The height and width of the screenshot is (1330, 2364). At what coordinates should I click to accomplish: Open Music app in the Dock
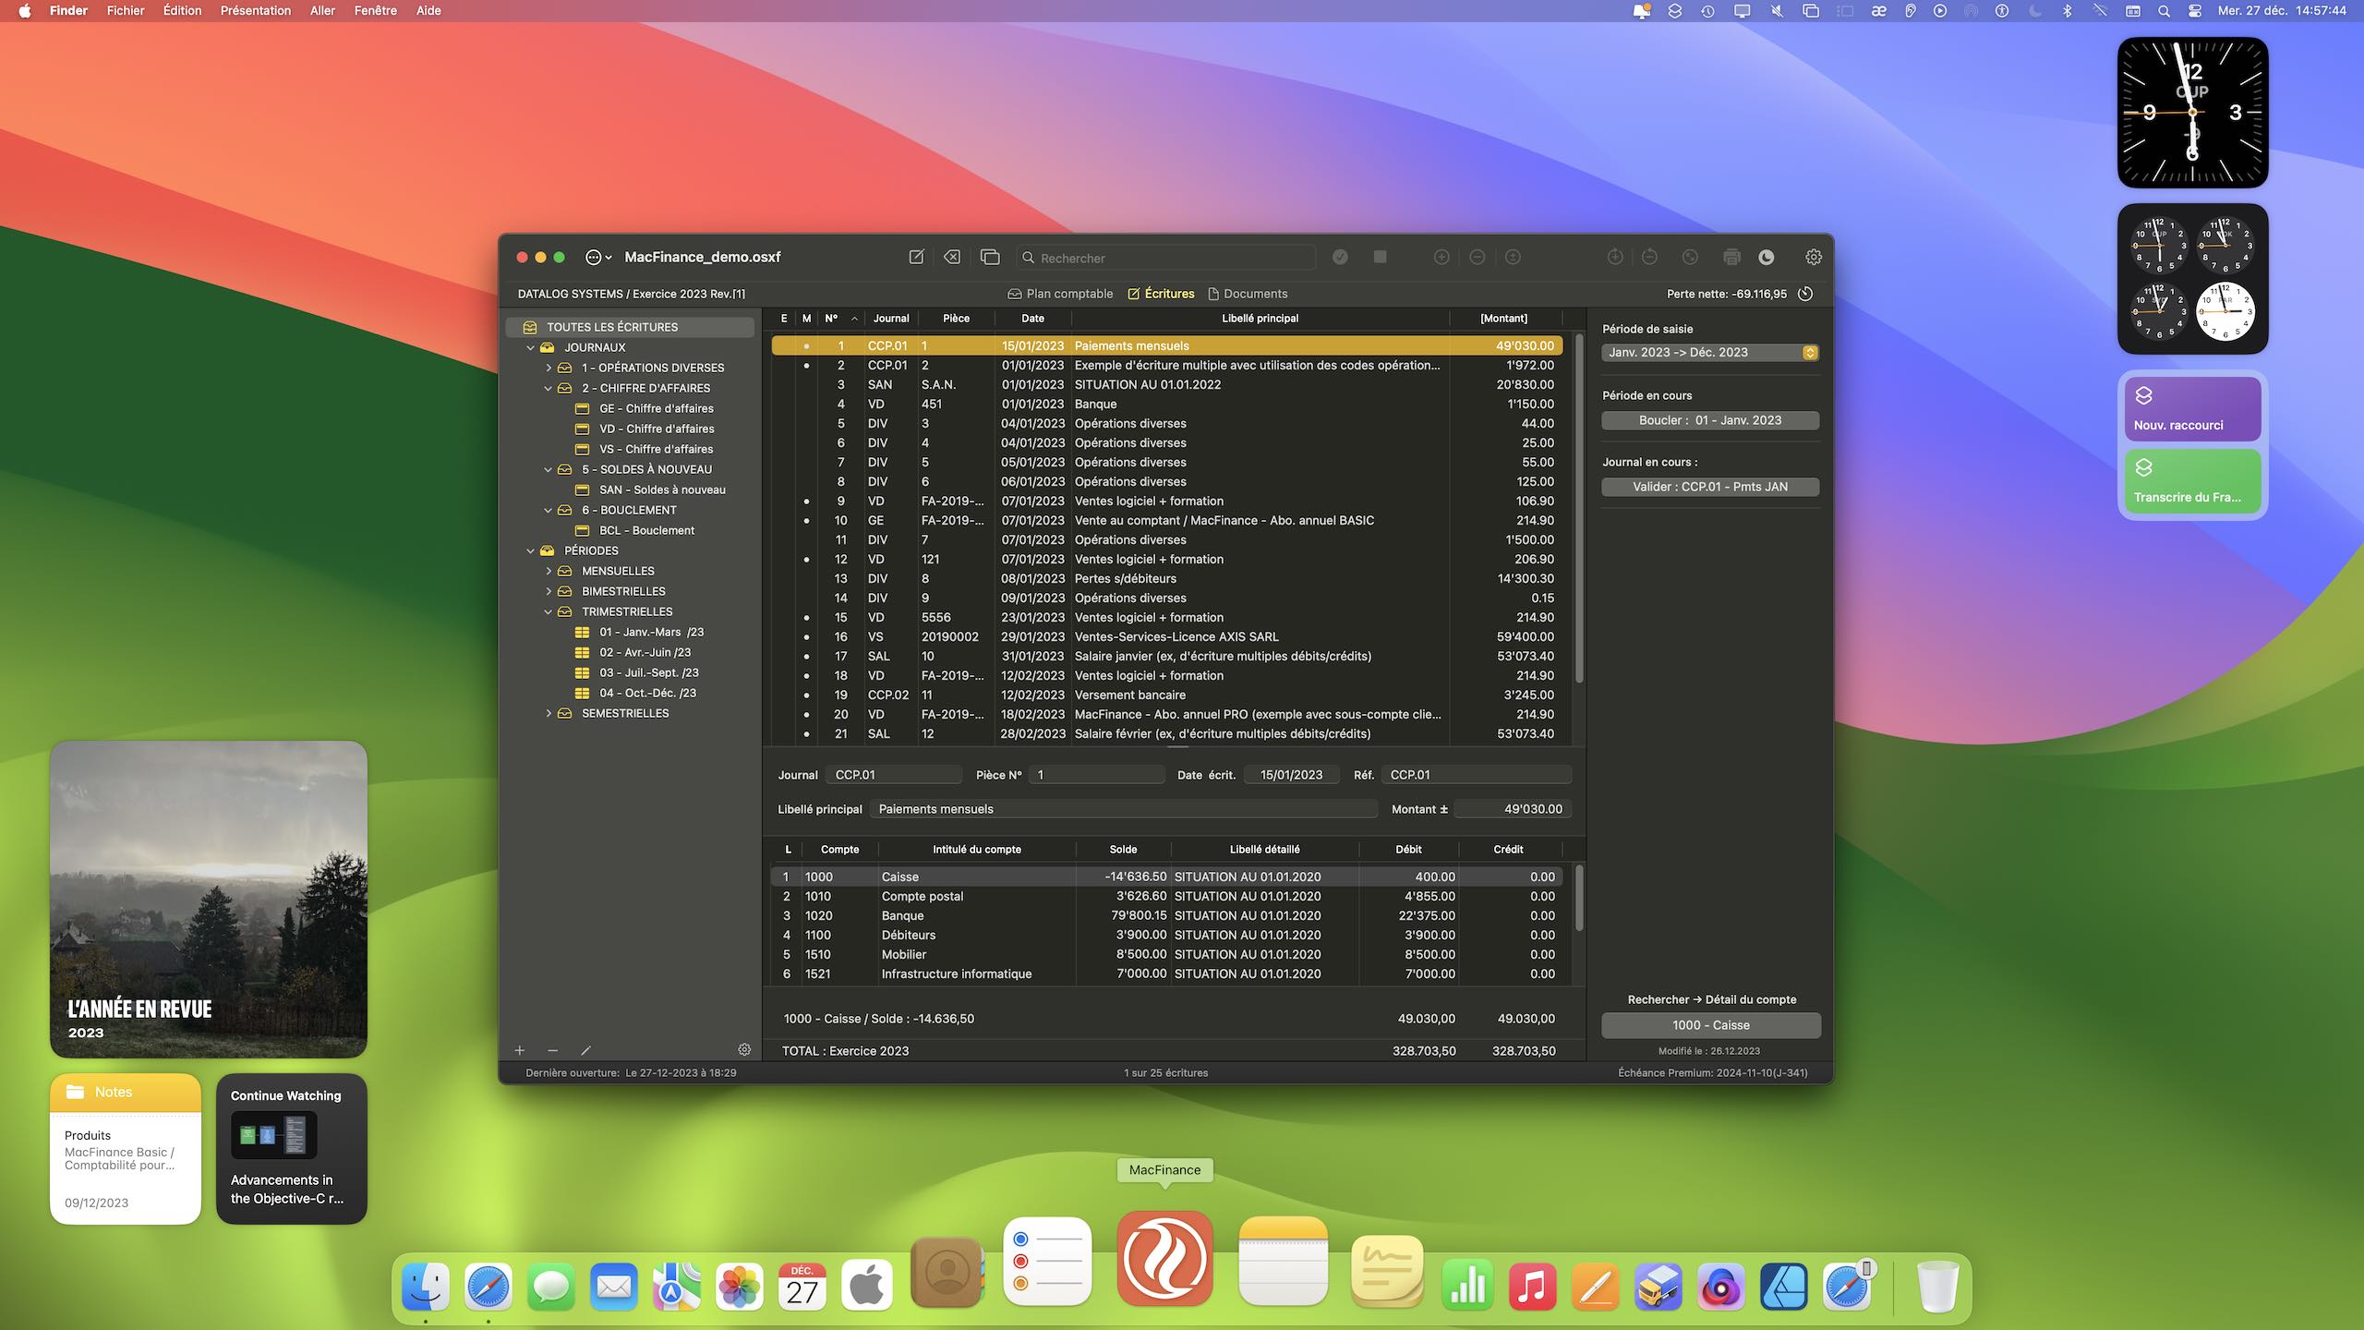[x=1531, y=1285]
